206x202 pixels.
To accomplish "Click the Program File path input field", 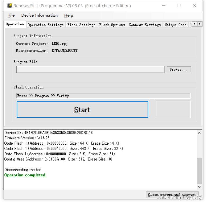I will tap(90, 69).
